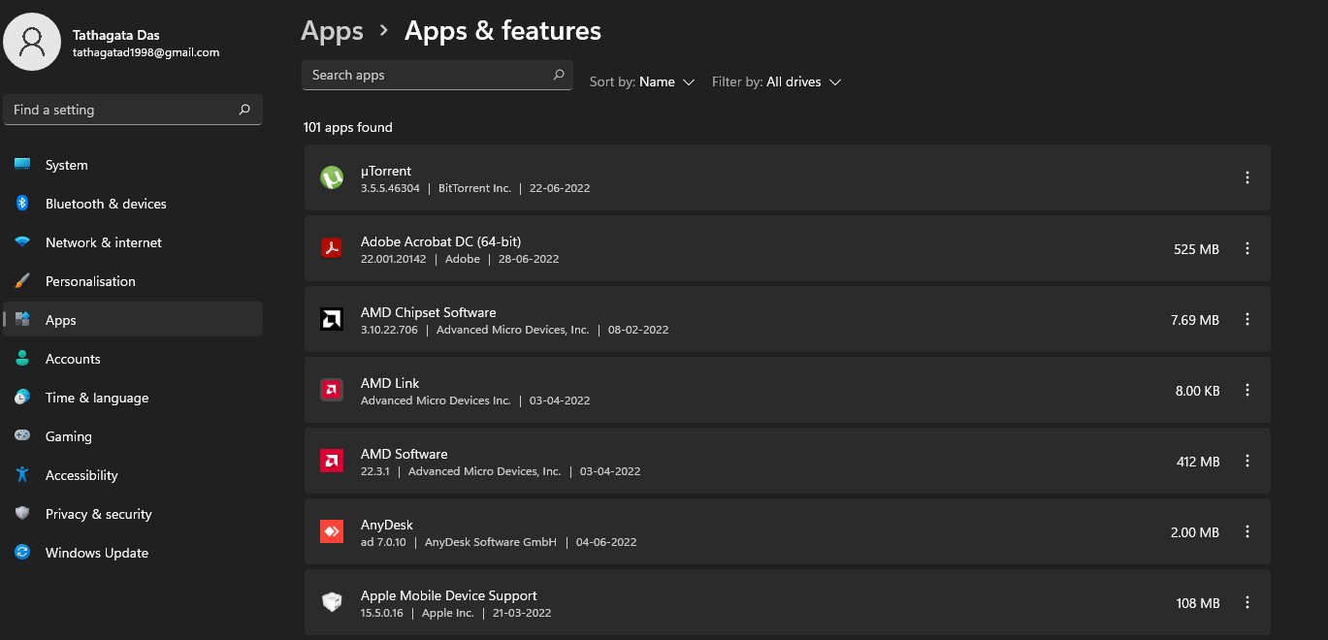Click the AMD Software name text
1328x640 pixels.
point(405,454)
